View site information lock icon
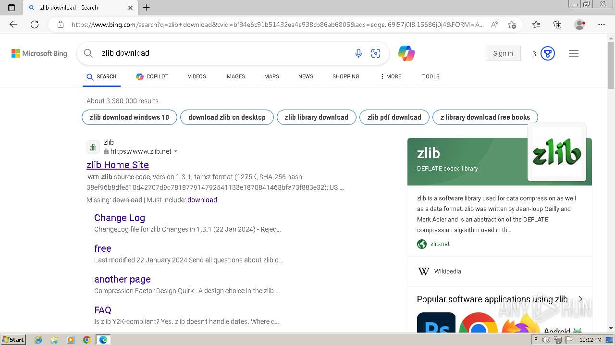This screenshot has height=346, width=615. click(x=61, y=25)
